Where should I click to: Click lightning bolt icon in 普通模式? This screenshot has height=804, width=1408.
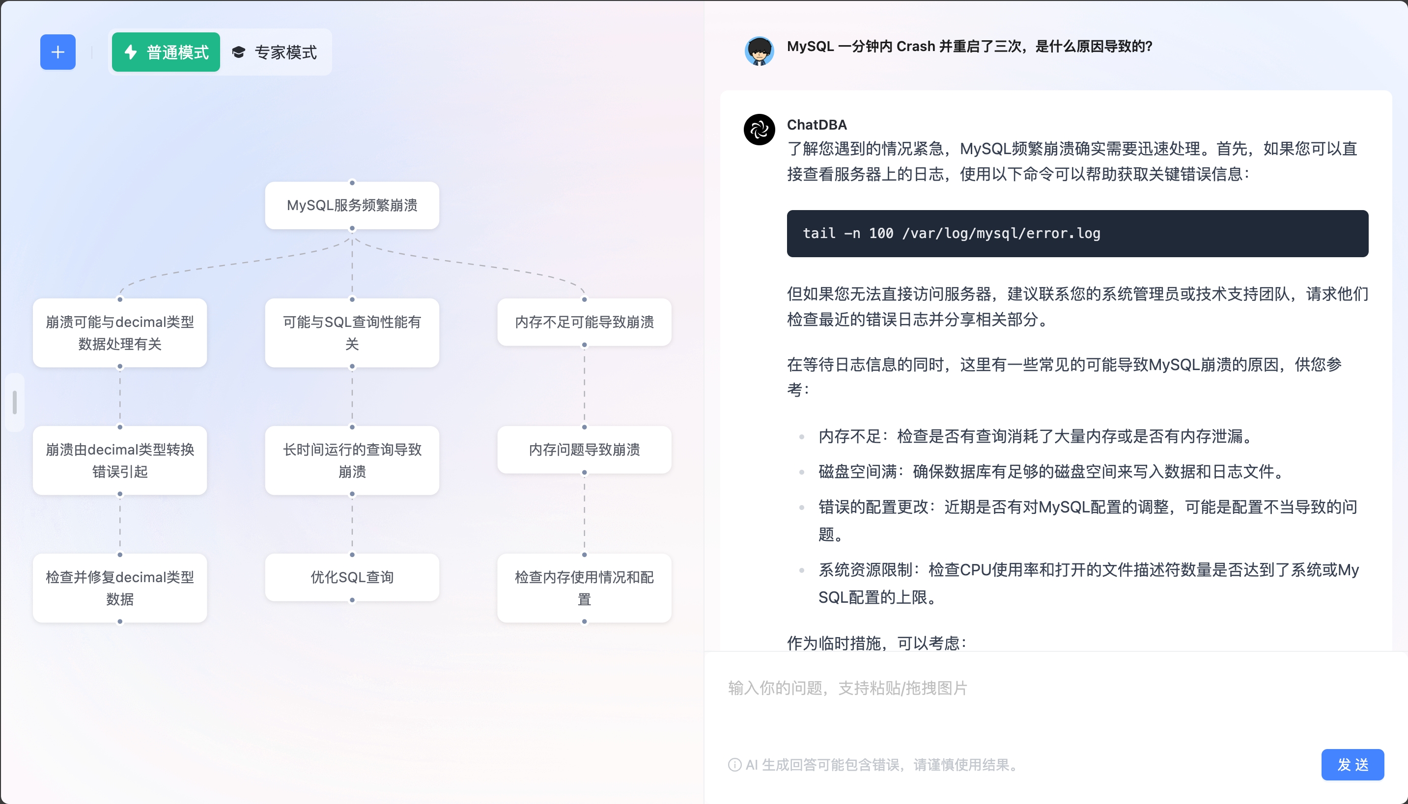click(131, 53)
